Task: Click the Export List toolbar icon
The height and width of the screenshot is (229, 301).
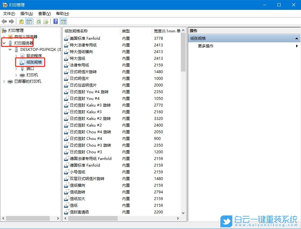Action: pyautogui.click(x=46, y=21)
